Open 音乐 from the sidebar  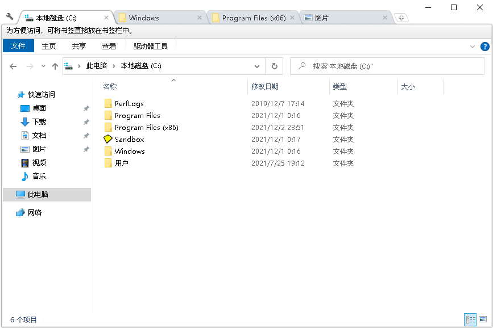[x=38, y=176]
